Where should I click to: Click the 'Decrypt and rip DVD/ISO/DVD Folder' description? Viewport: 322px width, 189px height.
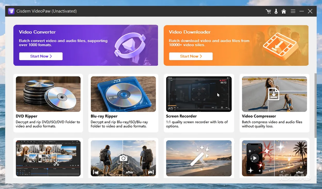click(48, 124)
